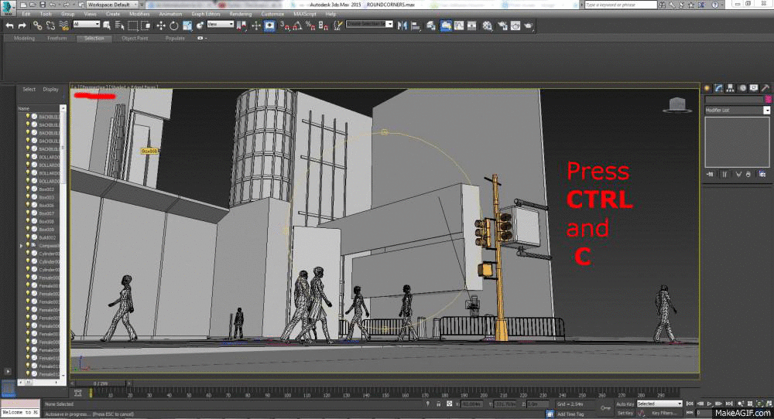Open the View reference coordinate dropdown
The image size is (774, 419).
(x=220, y=24)
